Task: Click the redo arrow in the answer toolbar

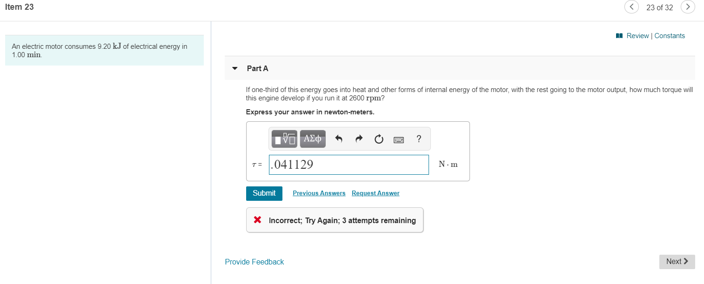Action: [359, 139]
